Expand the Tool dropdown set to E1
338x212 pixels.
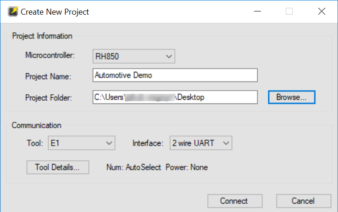(x=81, y=143)
